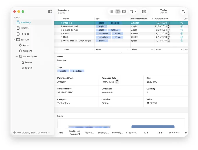Viewport: 198px width, 150px height.
Task: Switch to list view icon
Action: 111,11
